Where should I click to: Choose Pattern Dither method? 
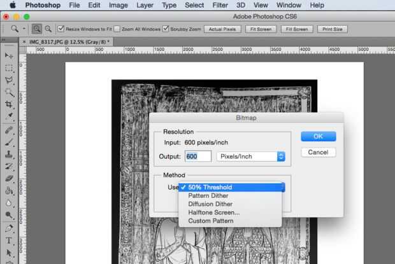pos(230,195)
